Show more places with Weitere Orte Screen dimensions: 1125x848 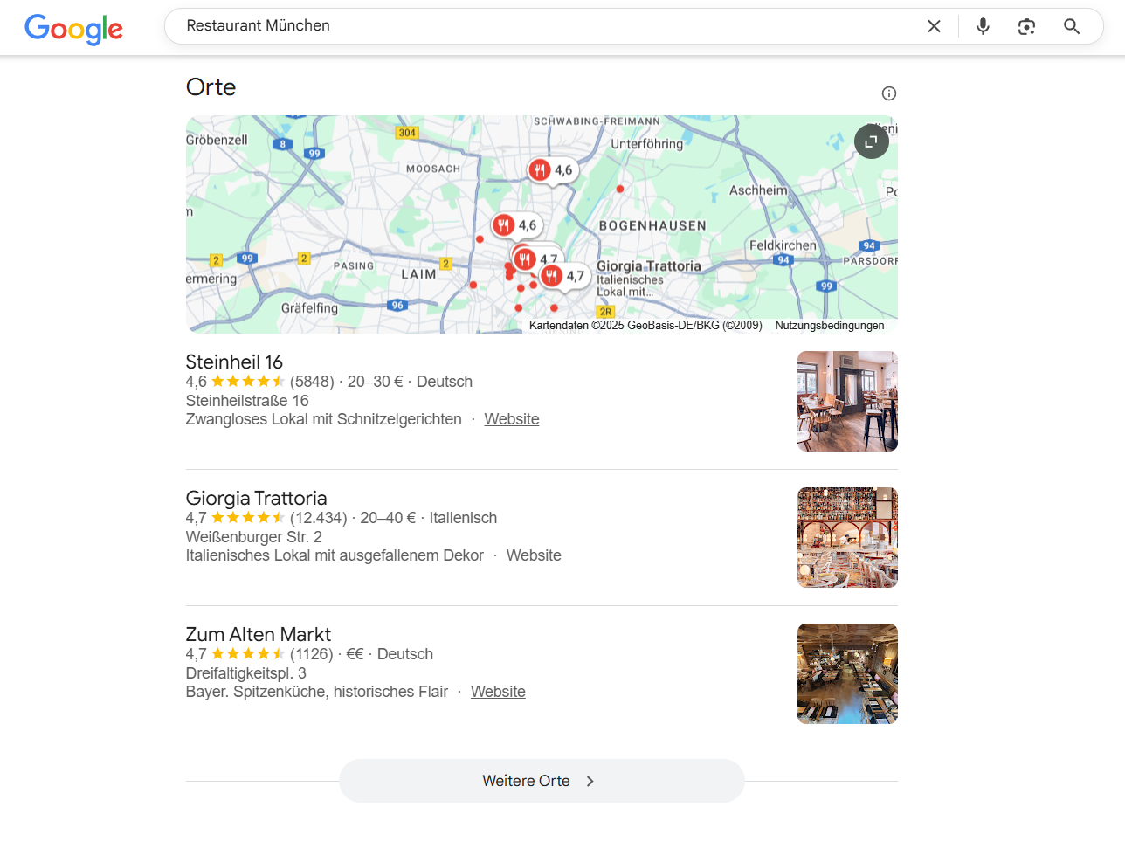[x=541, y=781]
